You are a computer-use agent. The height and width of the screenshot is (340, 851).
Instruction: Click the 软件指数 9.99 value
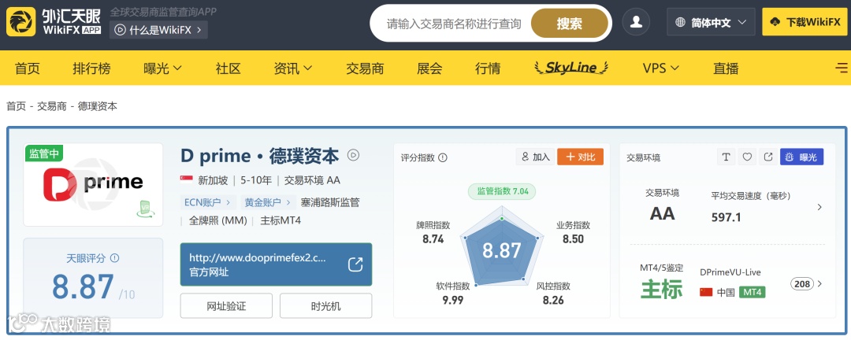click(x=452, y=299)
